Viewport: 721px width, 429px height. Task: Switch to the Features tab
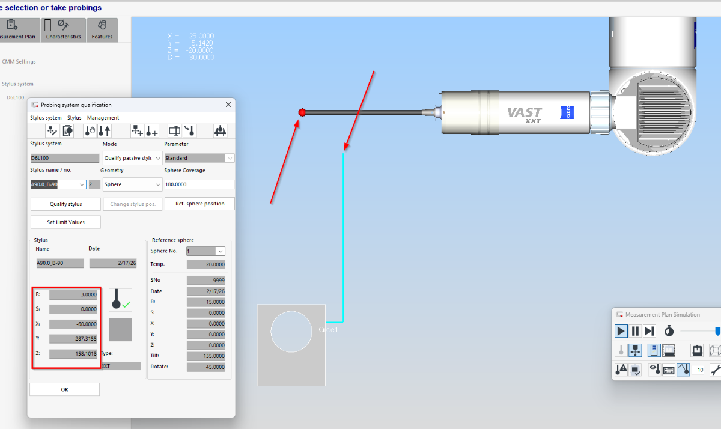[102, 30]
